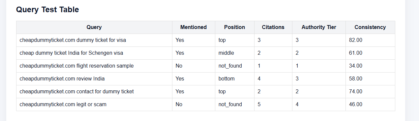Select the Position column header
419x121 pixels.
click(235, 27)
